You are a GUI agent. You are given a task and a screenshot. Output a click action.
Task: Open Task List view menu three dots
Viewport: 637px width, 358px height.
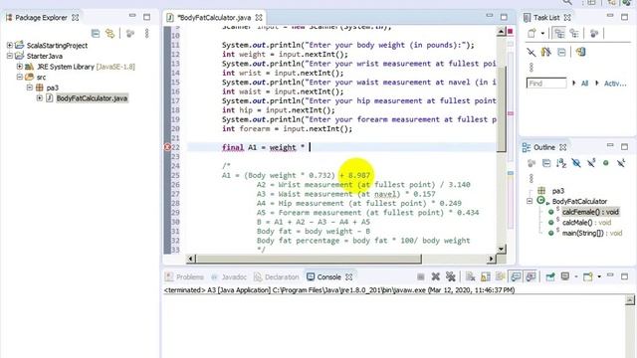point(531,67)
